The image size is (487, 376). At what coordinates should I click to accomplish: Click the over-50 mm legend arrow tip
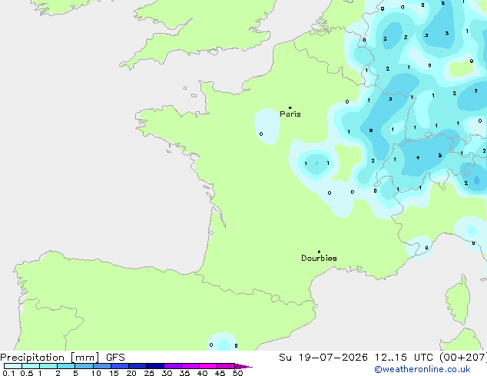coord(243,366)
